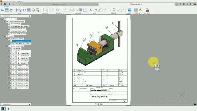Screen dimensions: 197x111
Task: Select the Surface Texture symbol tool
Action: coord(105,10)
